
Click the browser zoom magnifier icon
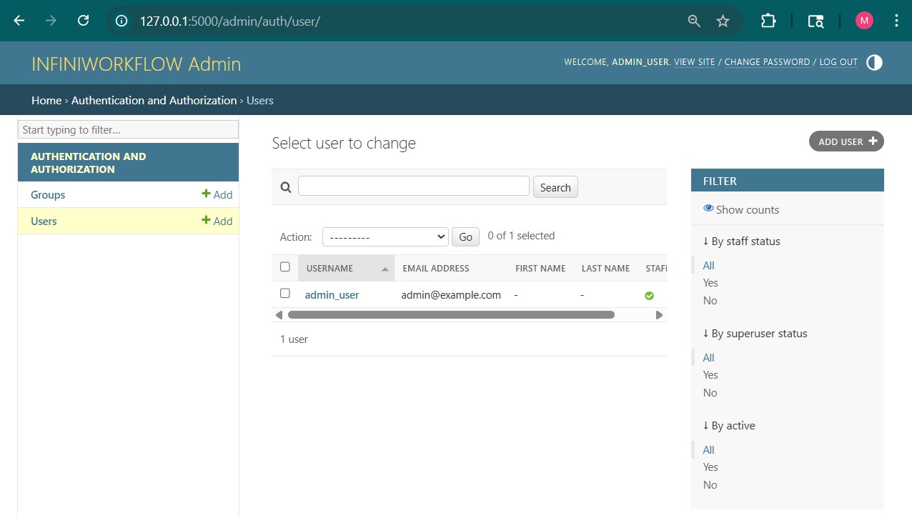(x=693, y=21)
